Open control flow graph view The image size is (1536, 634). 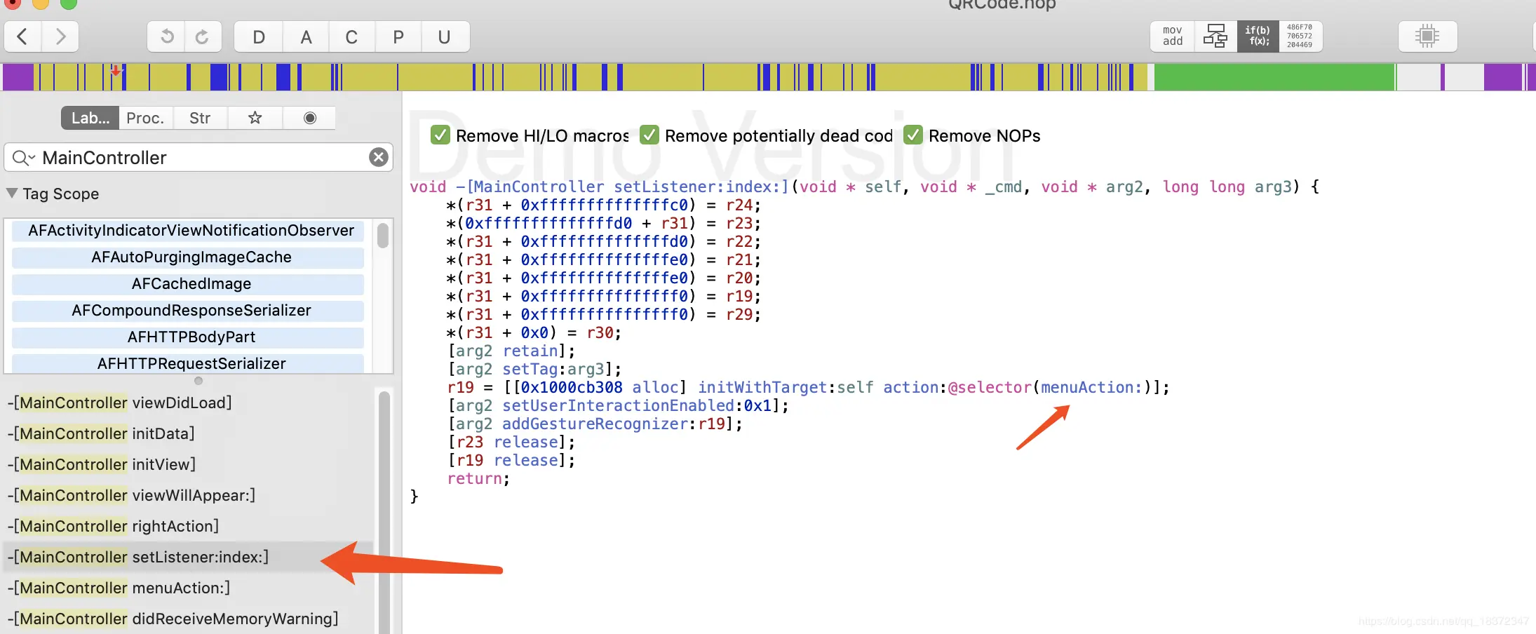click(1215, 36)
